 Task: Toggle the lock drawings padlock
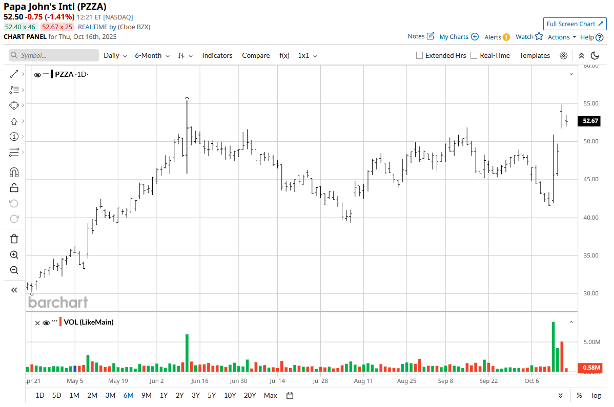(x=14, y=188)
